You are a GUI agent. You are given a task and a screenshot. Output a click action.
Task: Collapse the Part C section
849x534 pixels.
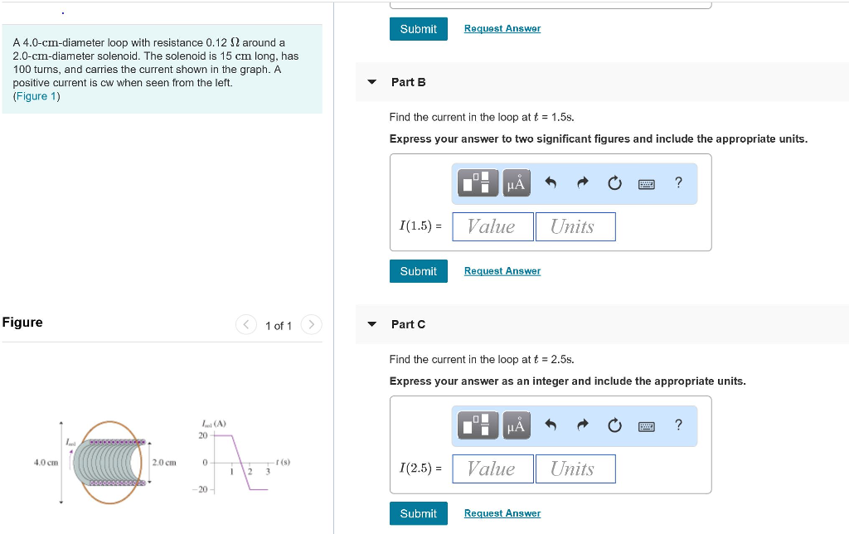(x=371, y=324)
